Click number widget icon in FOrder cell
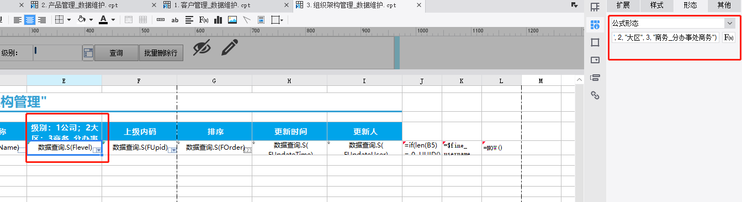The width and height of the screenshot is (742, 202). point(247,150)
